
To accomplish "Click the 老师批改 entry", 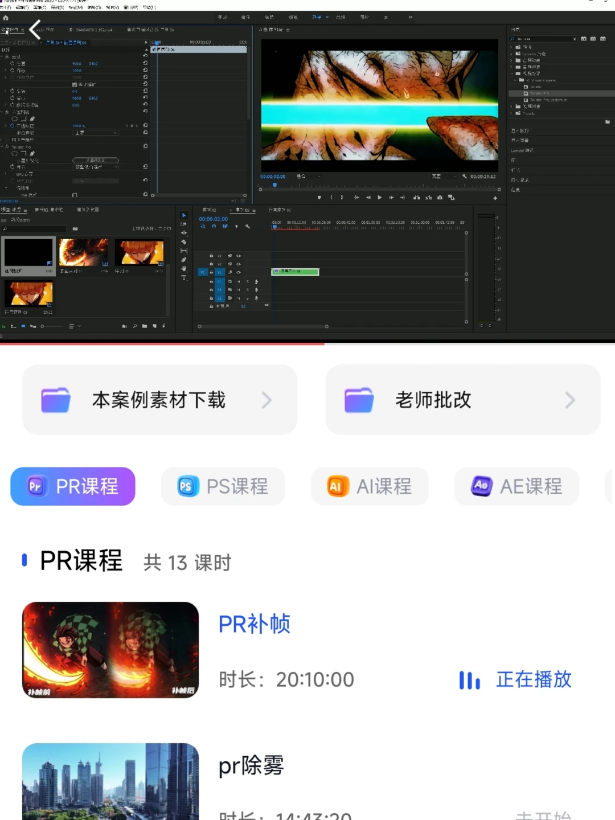I will pos(462,400).
